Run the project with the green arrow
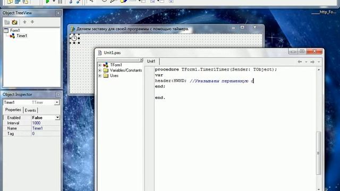The image size is (340, 191). (x=47, y=2)
